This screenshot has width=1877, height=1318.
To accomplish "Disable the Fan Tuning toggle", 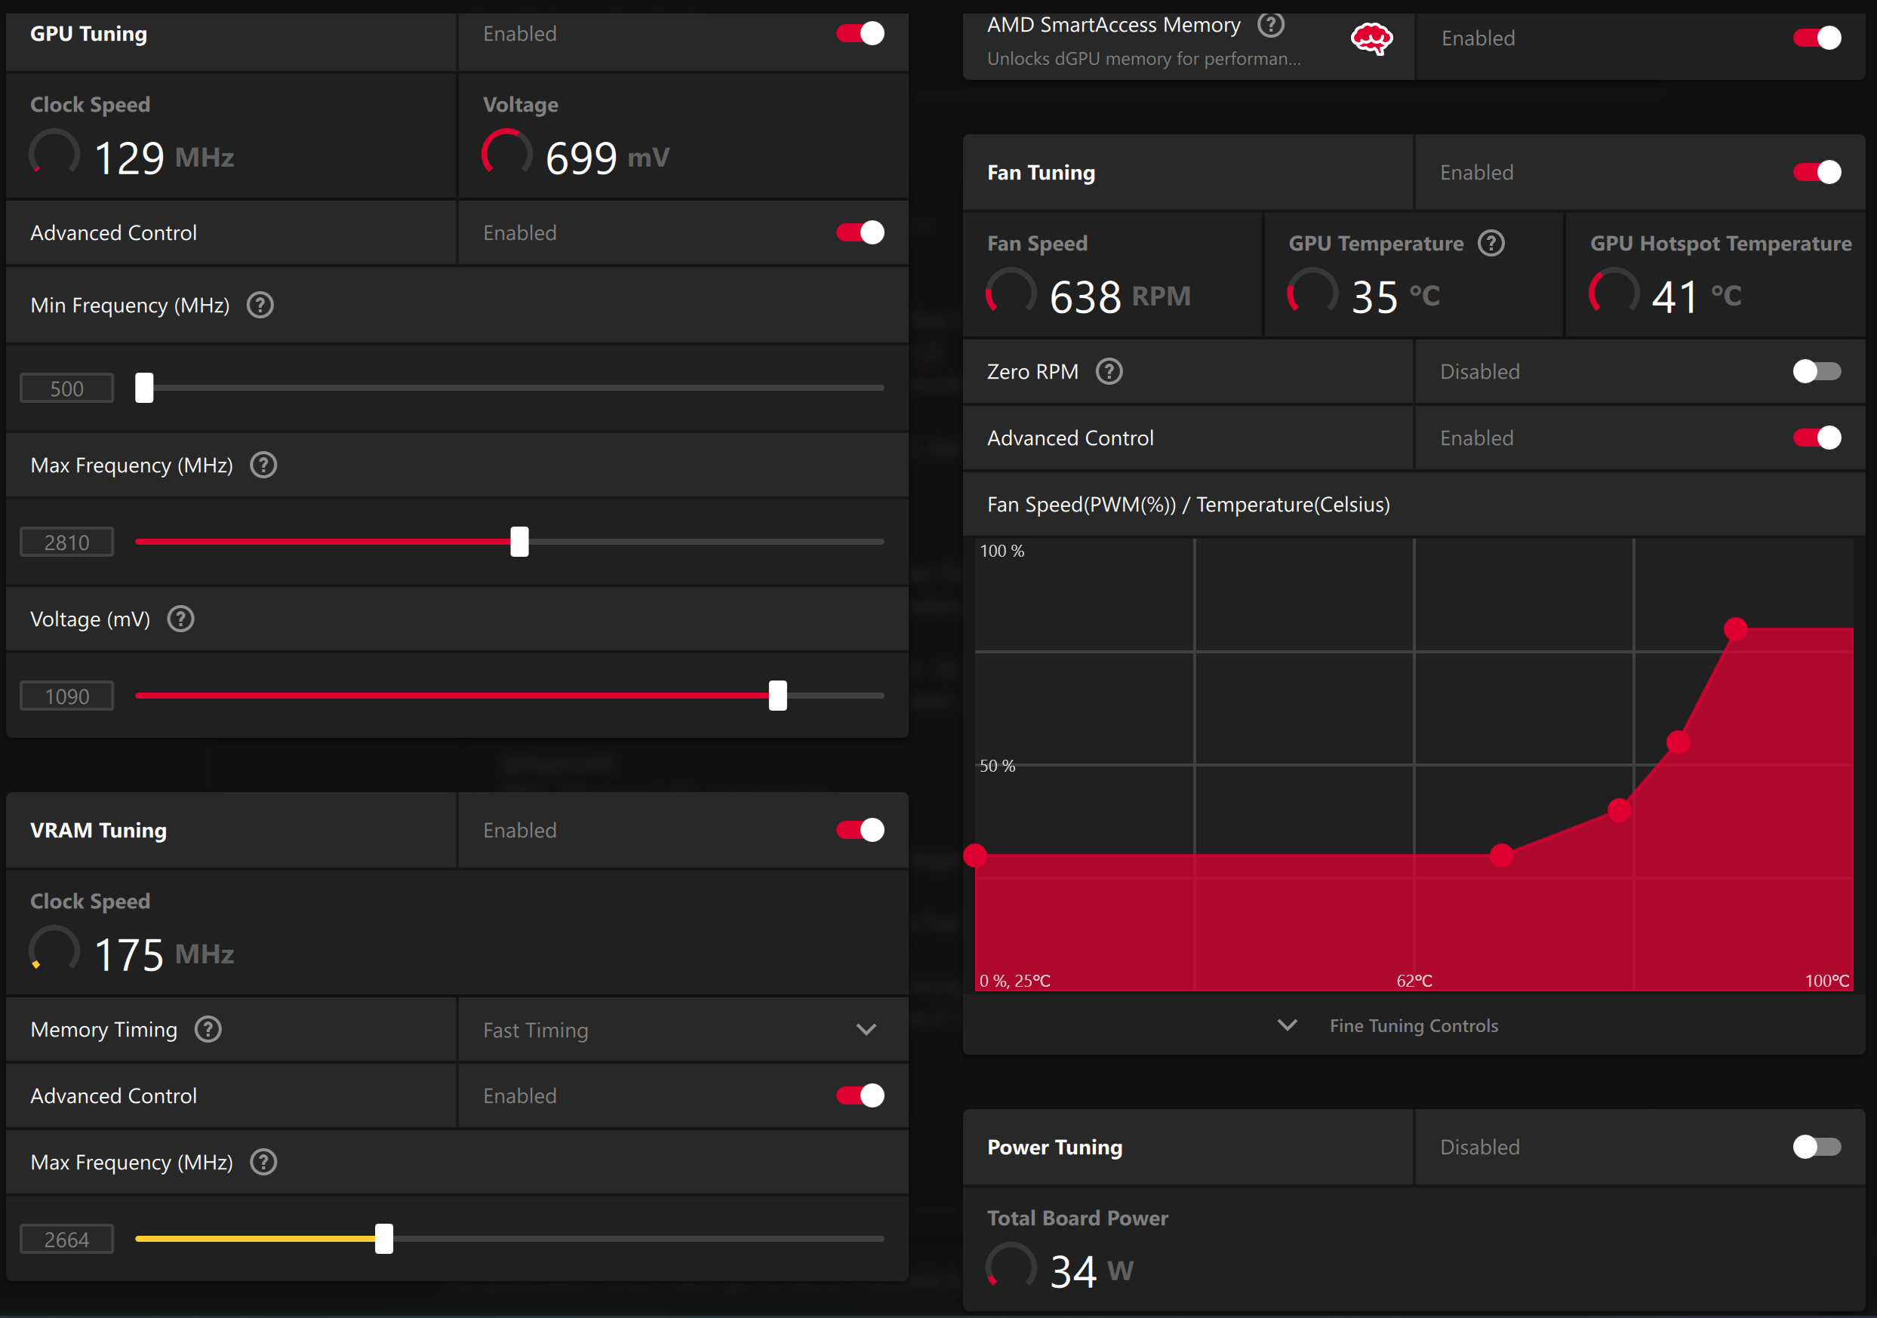I will pos(1817,173).
